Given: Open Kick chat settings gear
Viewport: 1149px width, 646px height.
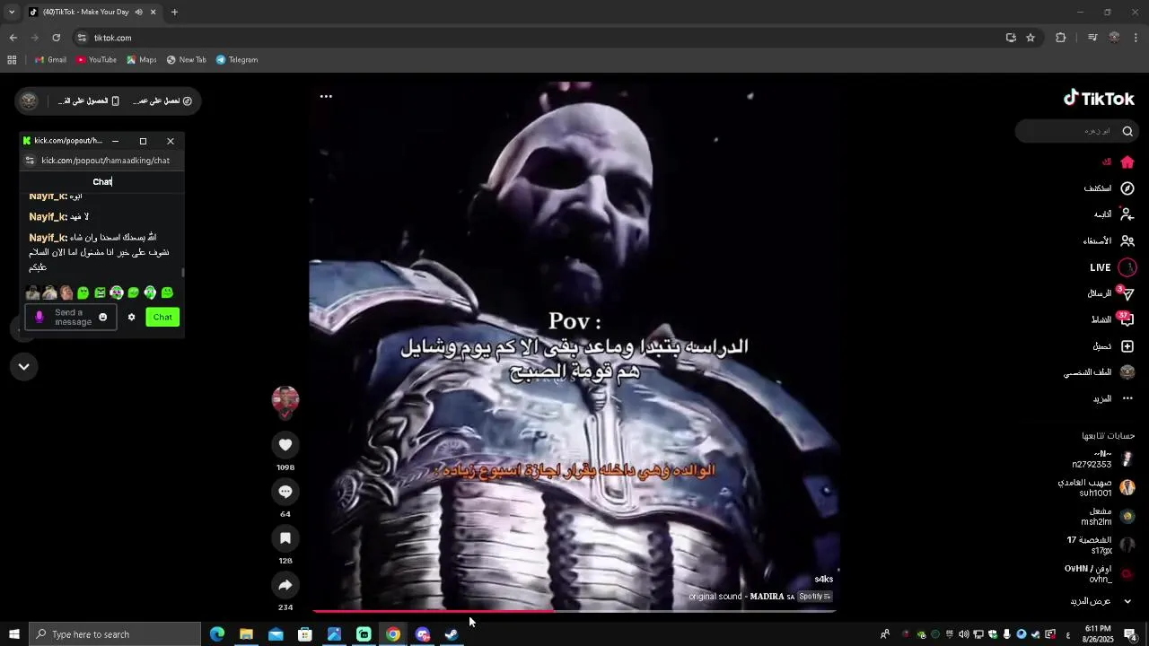Looking at the screenshot, I should 131,317.
